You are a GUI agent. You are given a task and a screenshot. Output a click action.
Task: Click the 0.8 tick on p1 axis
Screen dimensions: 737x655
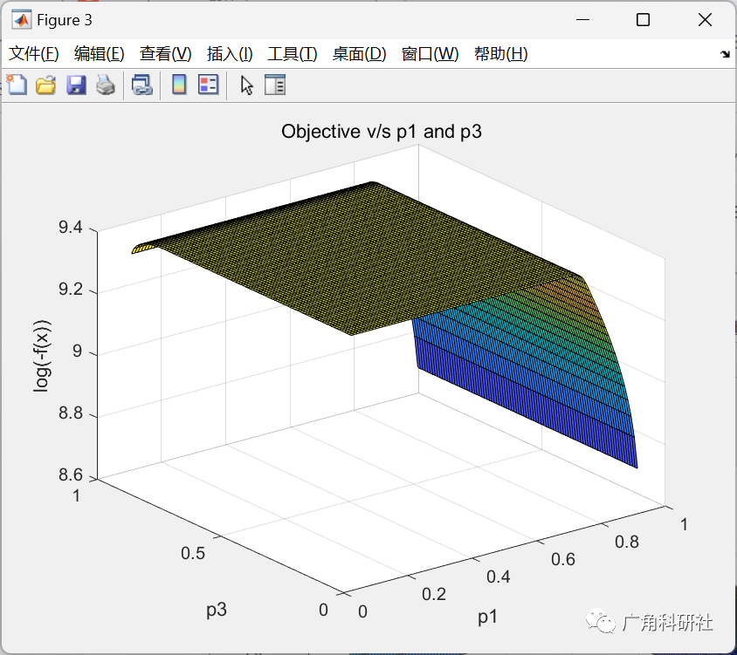627,542
